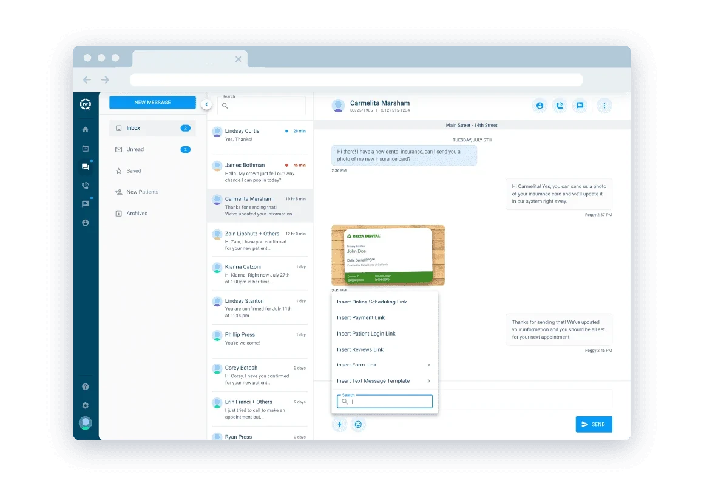The image size is (704, 486).
Task: Select the New Patients folder
Action: [153, 192]
